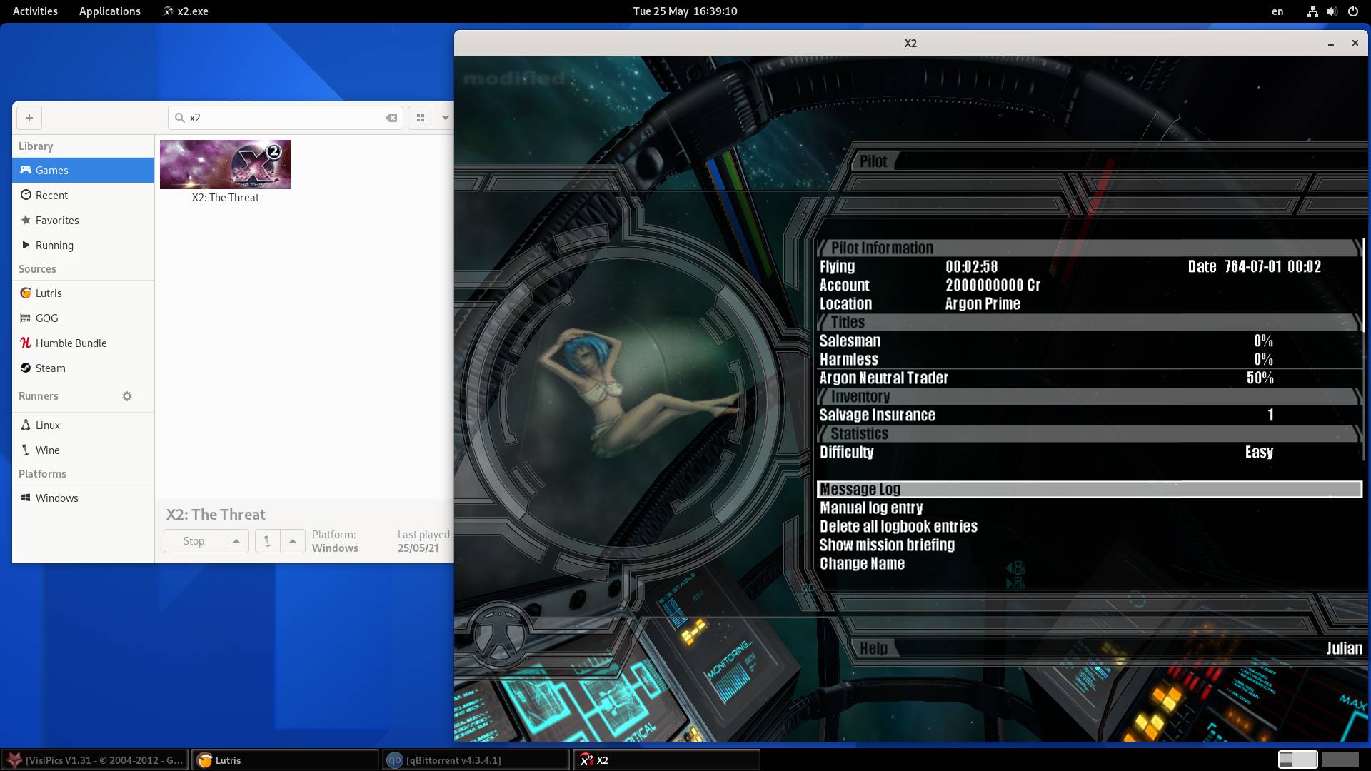Select Change Name in the X2 menu
This screenshot has height=771, width=1371.
point(1090,563)
